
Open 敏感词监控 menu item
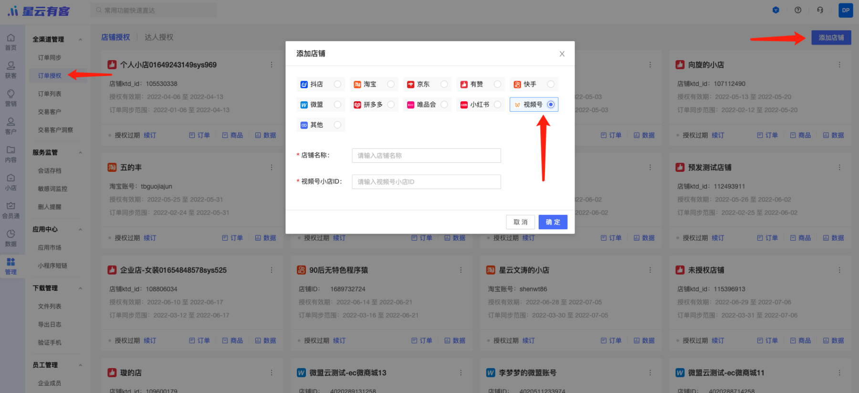52,189
